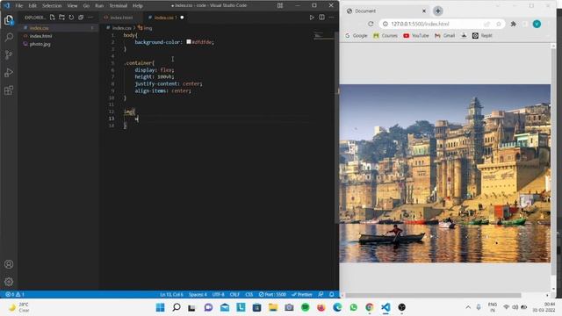Open the Source Control view
Image resolution: width=562 pixels, height=316 pixels.
(9, 54)
